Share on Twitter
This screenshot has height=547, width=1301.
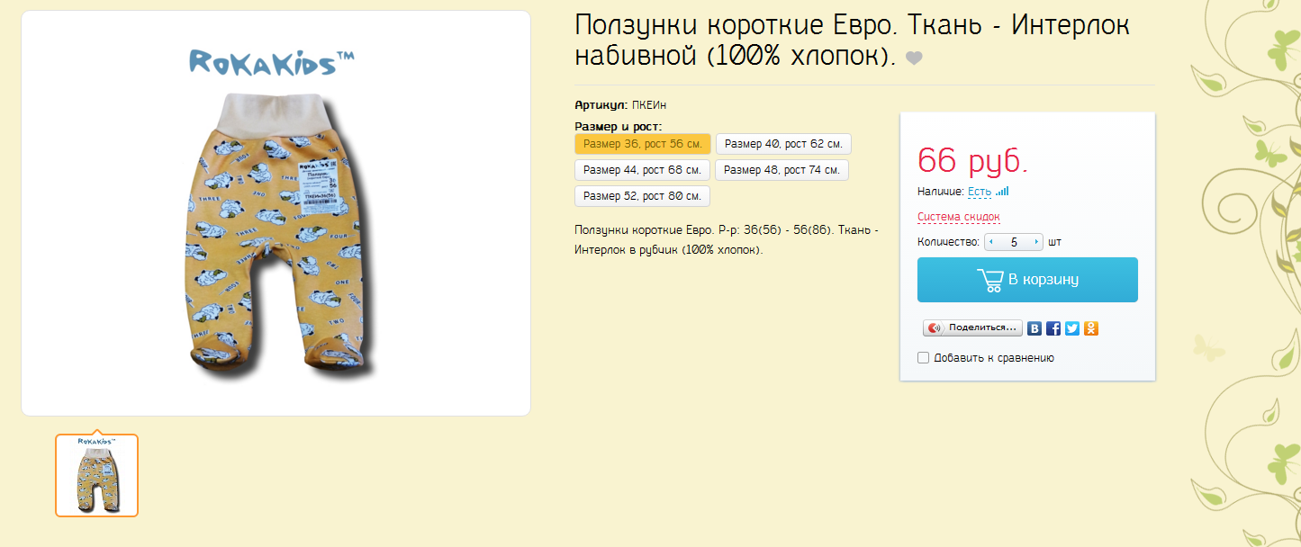tap(1072, 328)
